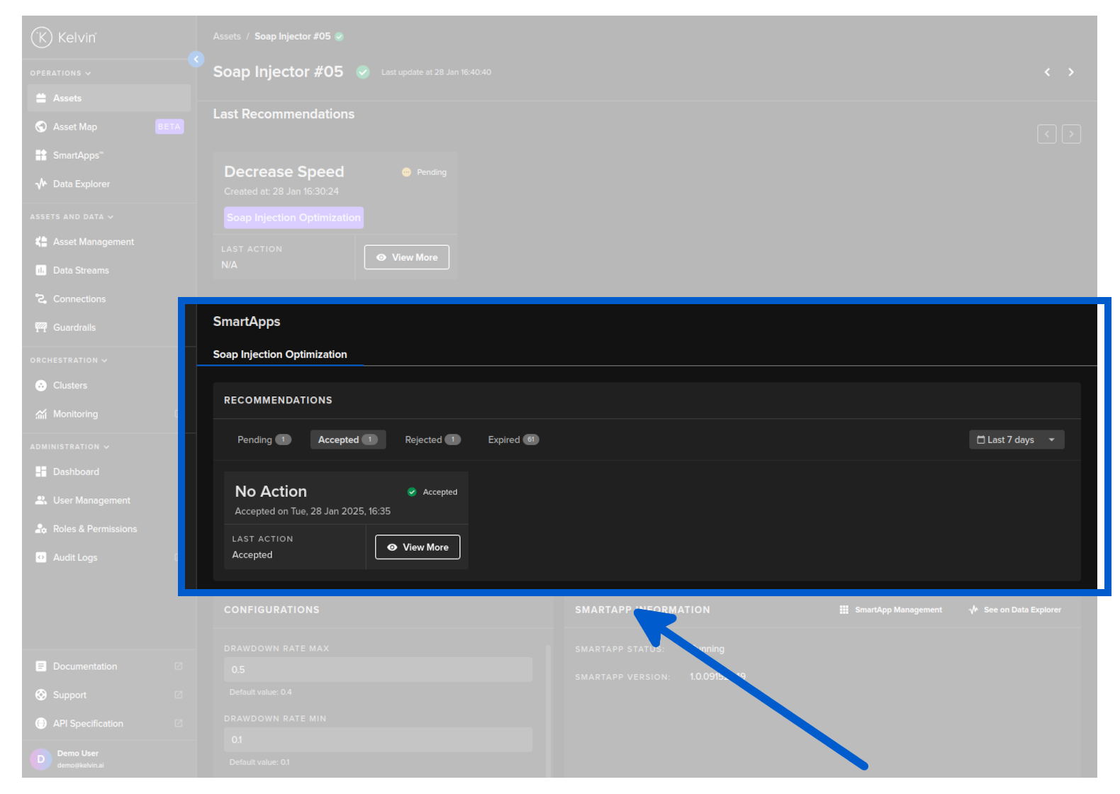Collapse the Operations section
Viewport: 1120px width, 794px height.
pos(60,73)
